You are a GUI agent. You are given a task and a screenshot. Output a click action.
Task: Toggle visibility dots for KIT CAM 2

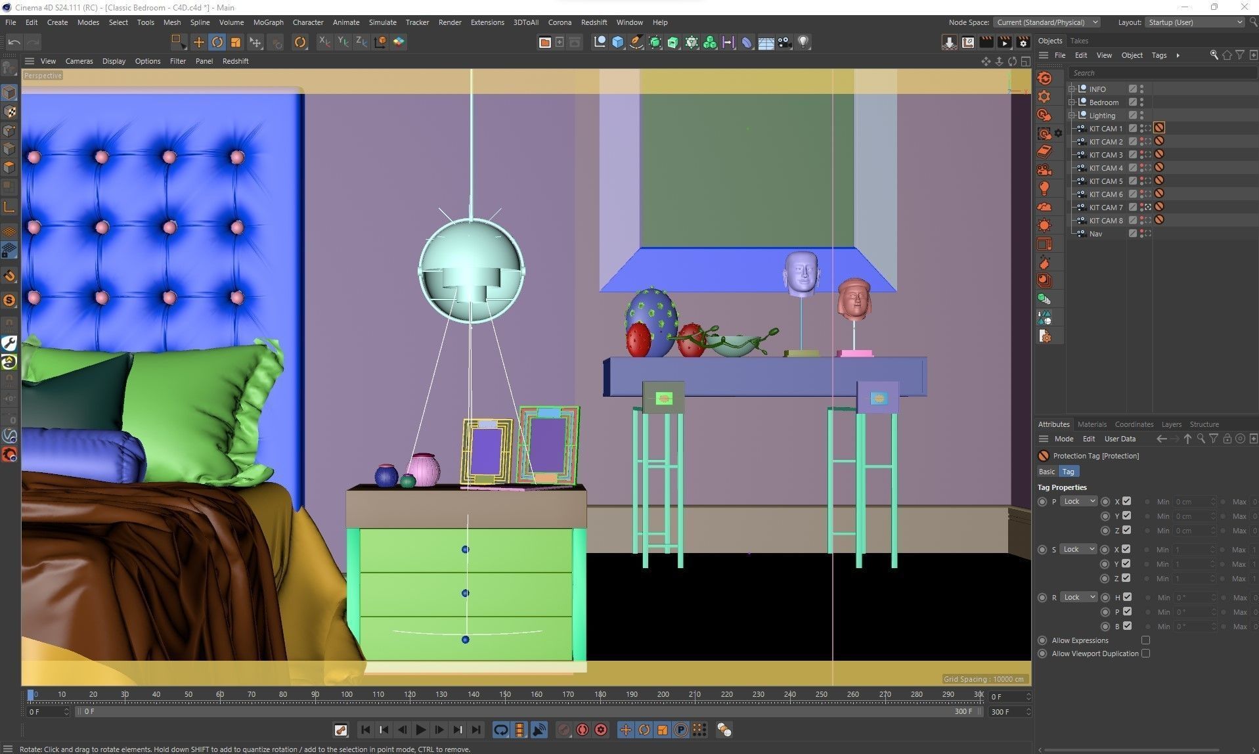pos(1142,141)
